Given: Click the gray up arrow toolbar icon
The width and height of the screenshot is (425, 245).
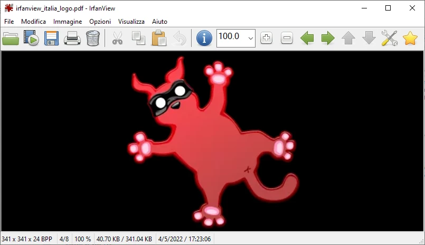Looking at the screenshot, I should coord(348,38).
